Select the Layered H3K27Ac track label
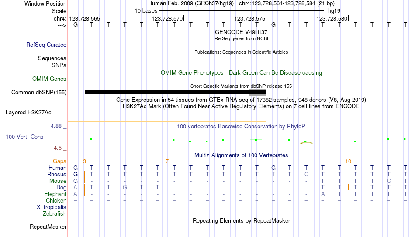The height and width of the screenshot is (237, 415). click(x=28, y=113)
